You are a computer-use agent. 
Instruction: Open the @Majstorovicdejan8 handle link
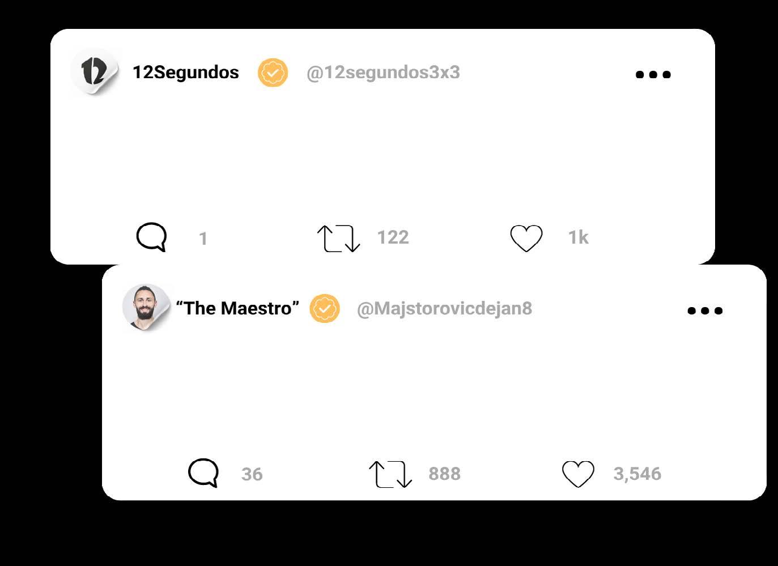pyautogui.click(x=444, y=308)
